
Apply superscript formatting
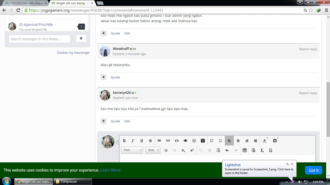tap(192, 150)
